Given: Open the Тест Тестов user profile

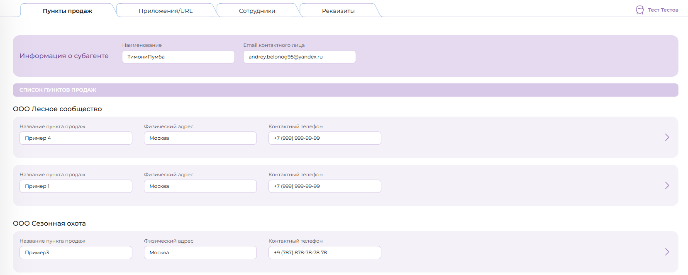Looking at the screenshot, I should tap(663, 10).
